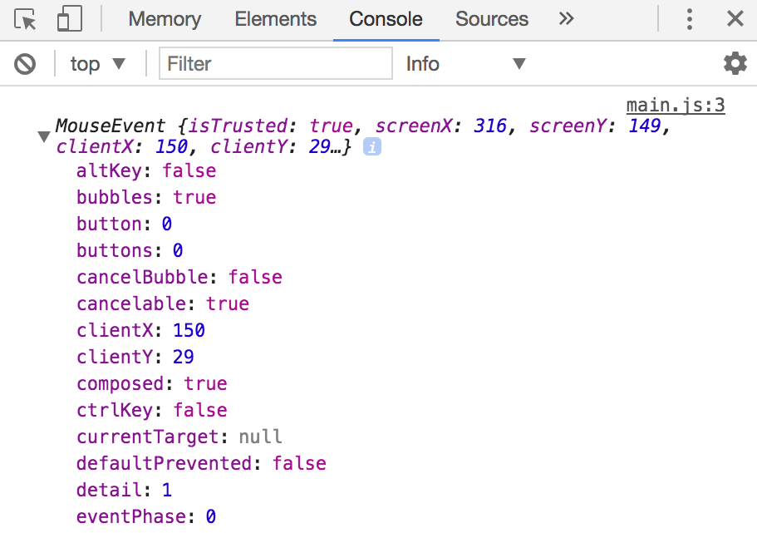Open the main.js:3 source link
The image size is (757, 533).
675,105
